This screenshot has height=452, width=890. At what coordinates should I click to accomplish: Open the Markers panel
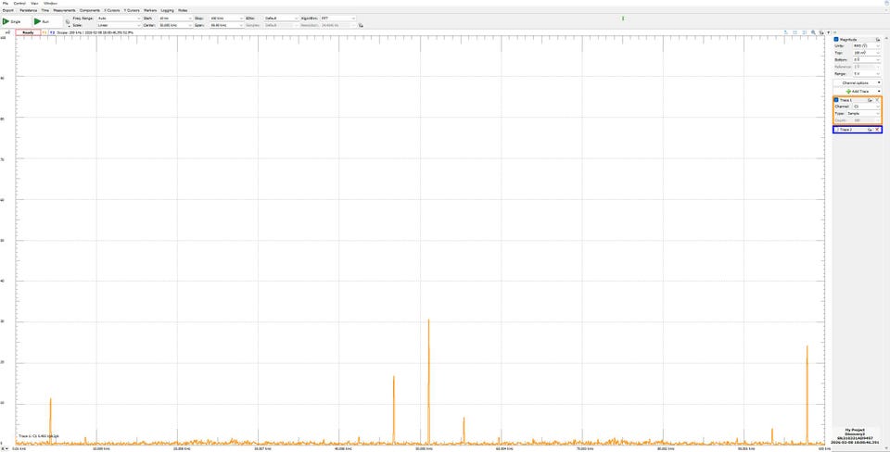150,10
